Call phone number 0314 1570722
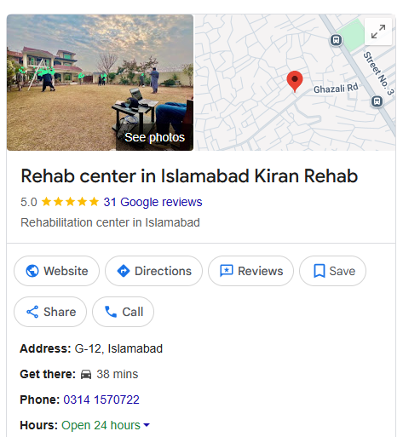 (x=101, y=400)
